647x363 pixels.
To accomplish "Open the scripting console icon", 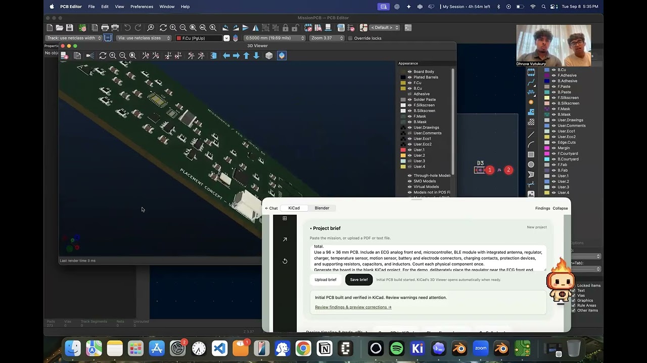I will pyautogui.click(x=408, y=28).
